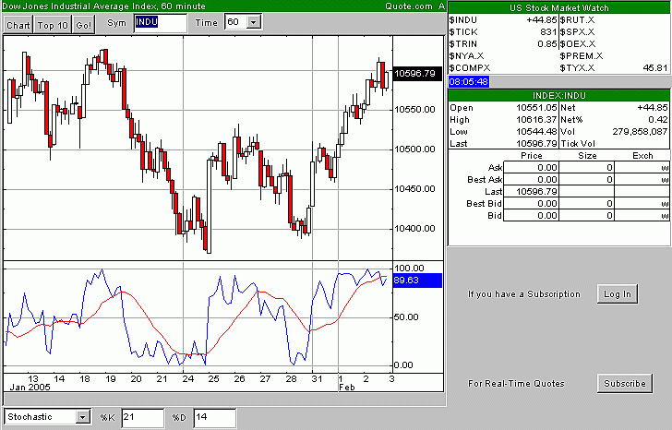
Task: Select $PREM.X in Market Watch
Action: pyautogui.click(x=582, y=56)
